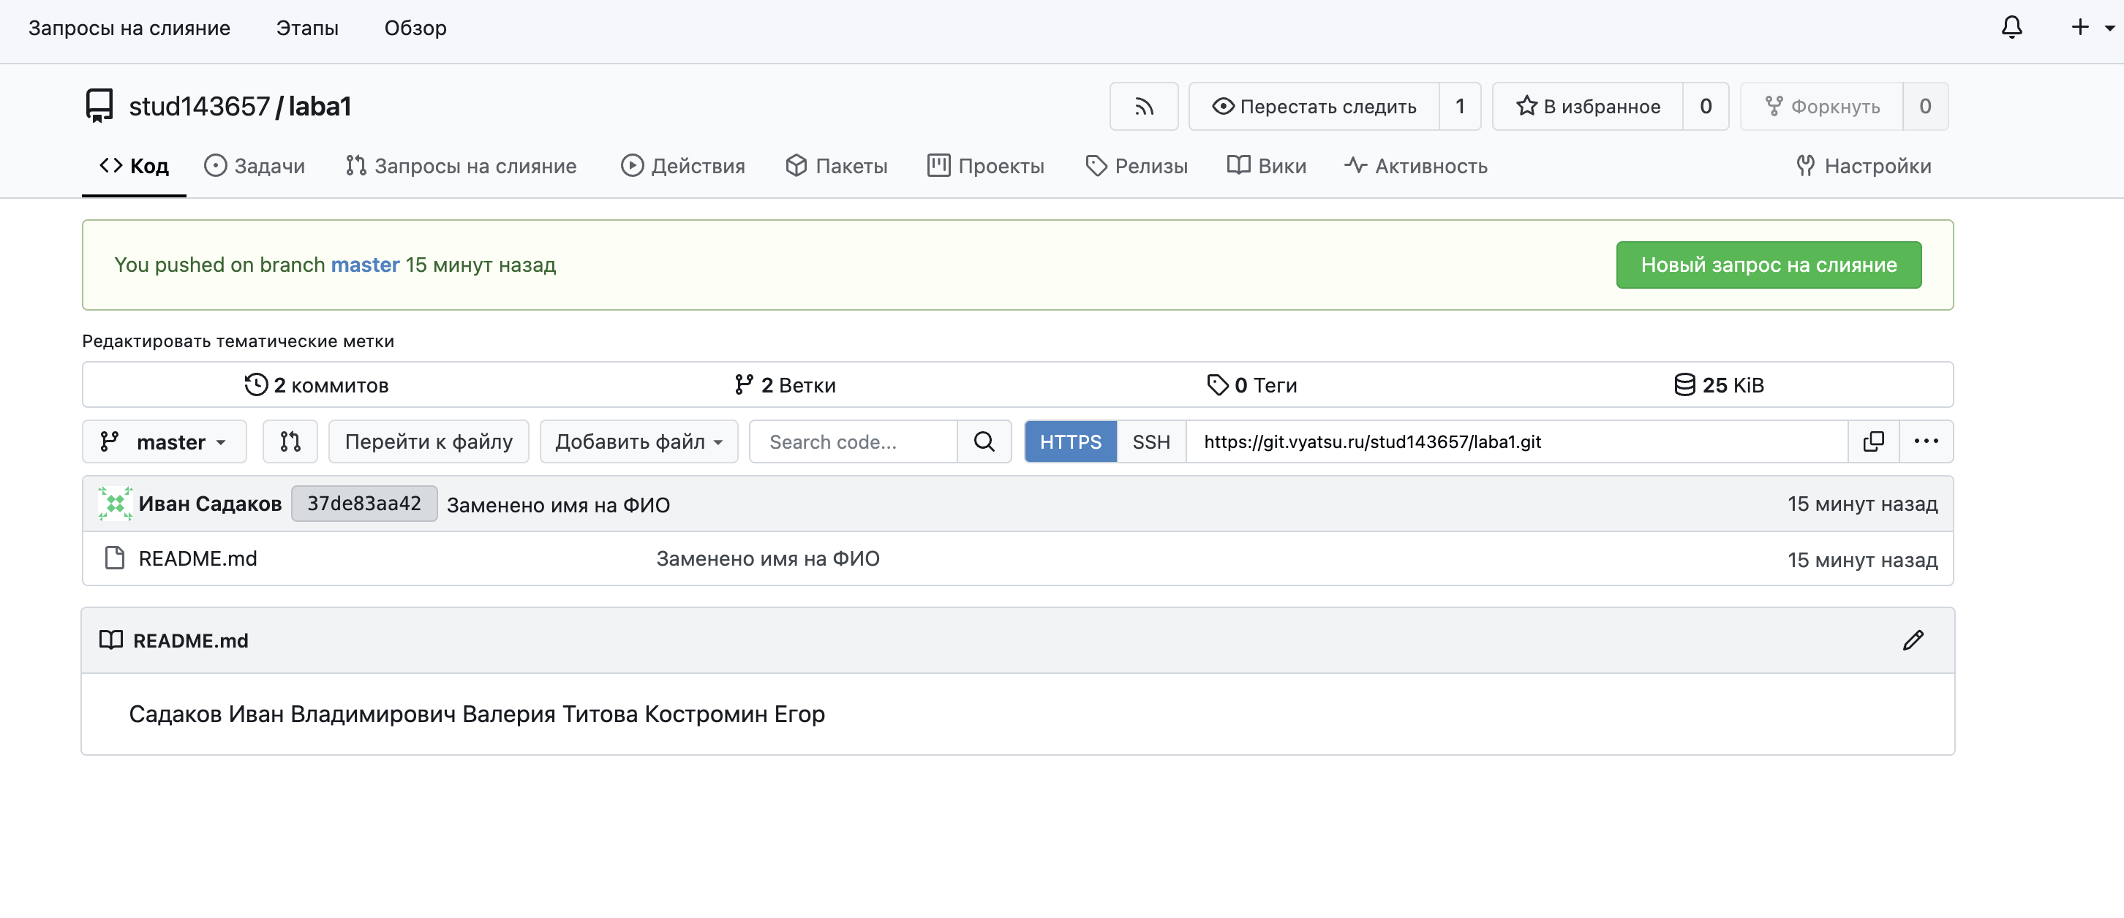Expand the master branch dropdown
This screenshot has height=918, width=2124.
(x=164, y=441)
